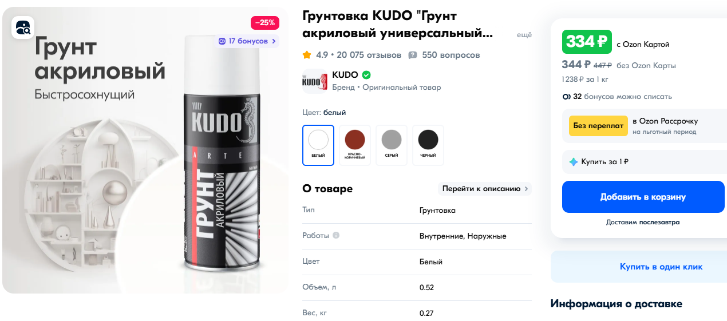Image resolution: width=727 pixels, height=321 pixels.
Task: Click the similar-items image search icon
Action: 23,27
